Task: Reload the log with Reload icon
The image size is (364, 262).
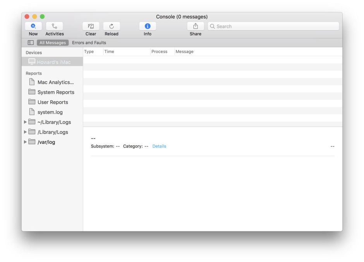Action: click(x=111, y=26)
